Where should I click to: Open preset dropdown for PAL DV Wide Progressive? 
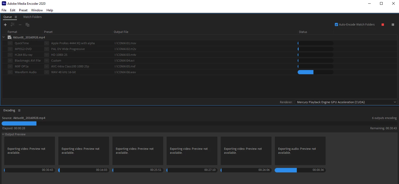tap(46, 49)
